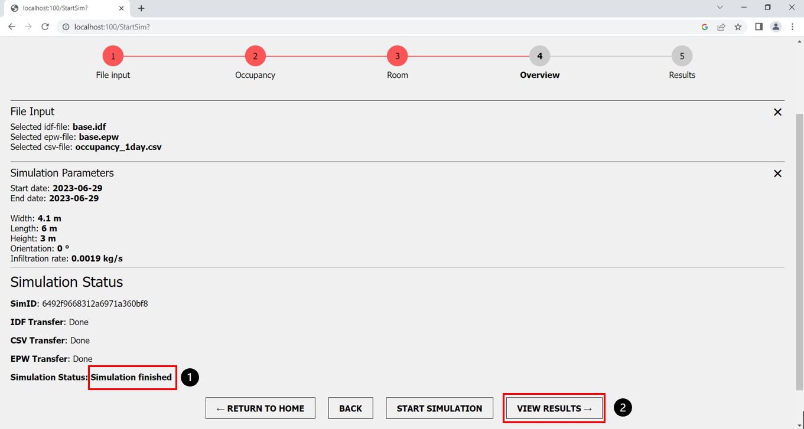Open a new browser tab
The image size is (804, 429).
tap(141, 8)
